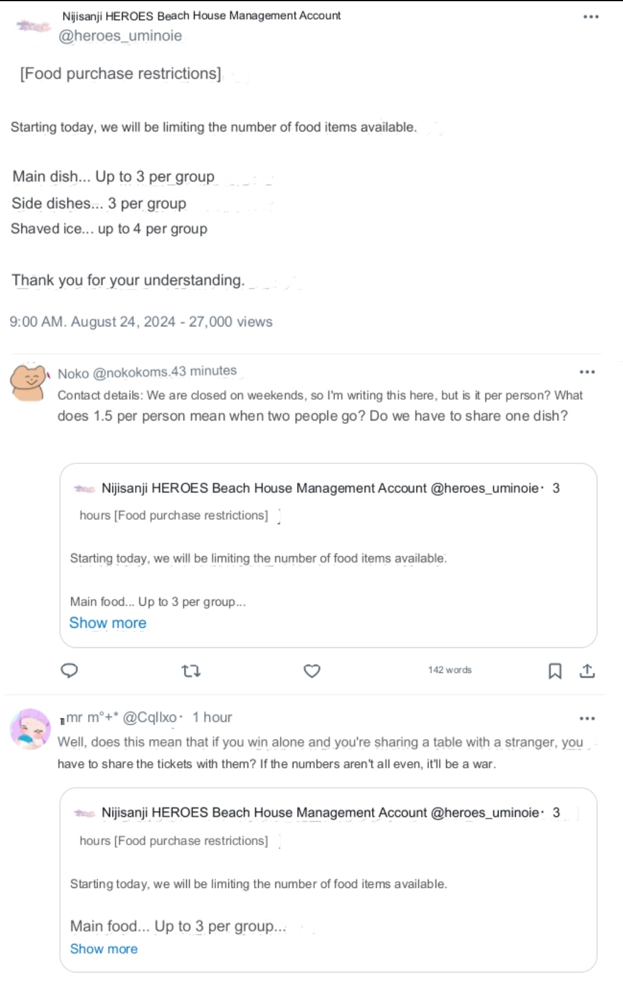Open @heroes_uminoie handle at top
The image size is (623, 985).
[120, 36]
